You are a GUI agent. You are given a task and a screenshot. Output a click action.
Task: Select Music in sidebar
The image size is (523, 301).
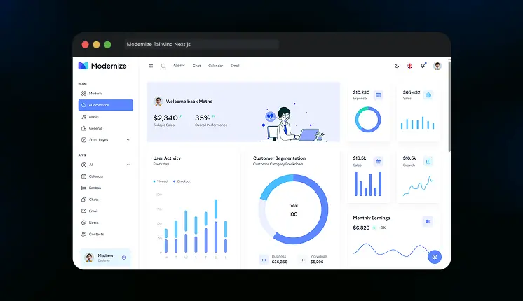[x=105, y=116]
